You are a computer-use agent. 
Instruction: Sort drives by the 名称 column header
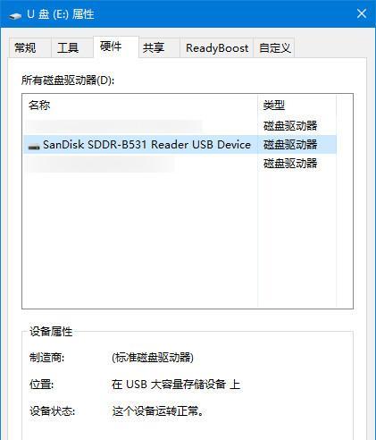(140, 106)
